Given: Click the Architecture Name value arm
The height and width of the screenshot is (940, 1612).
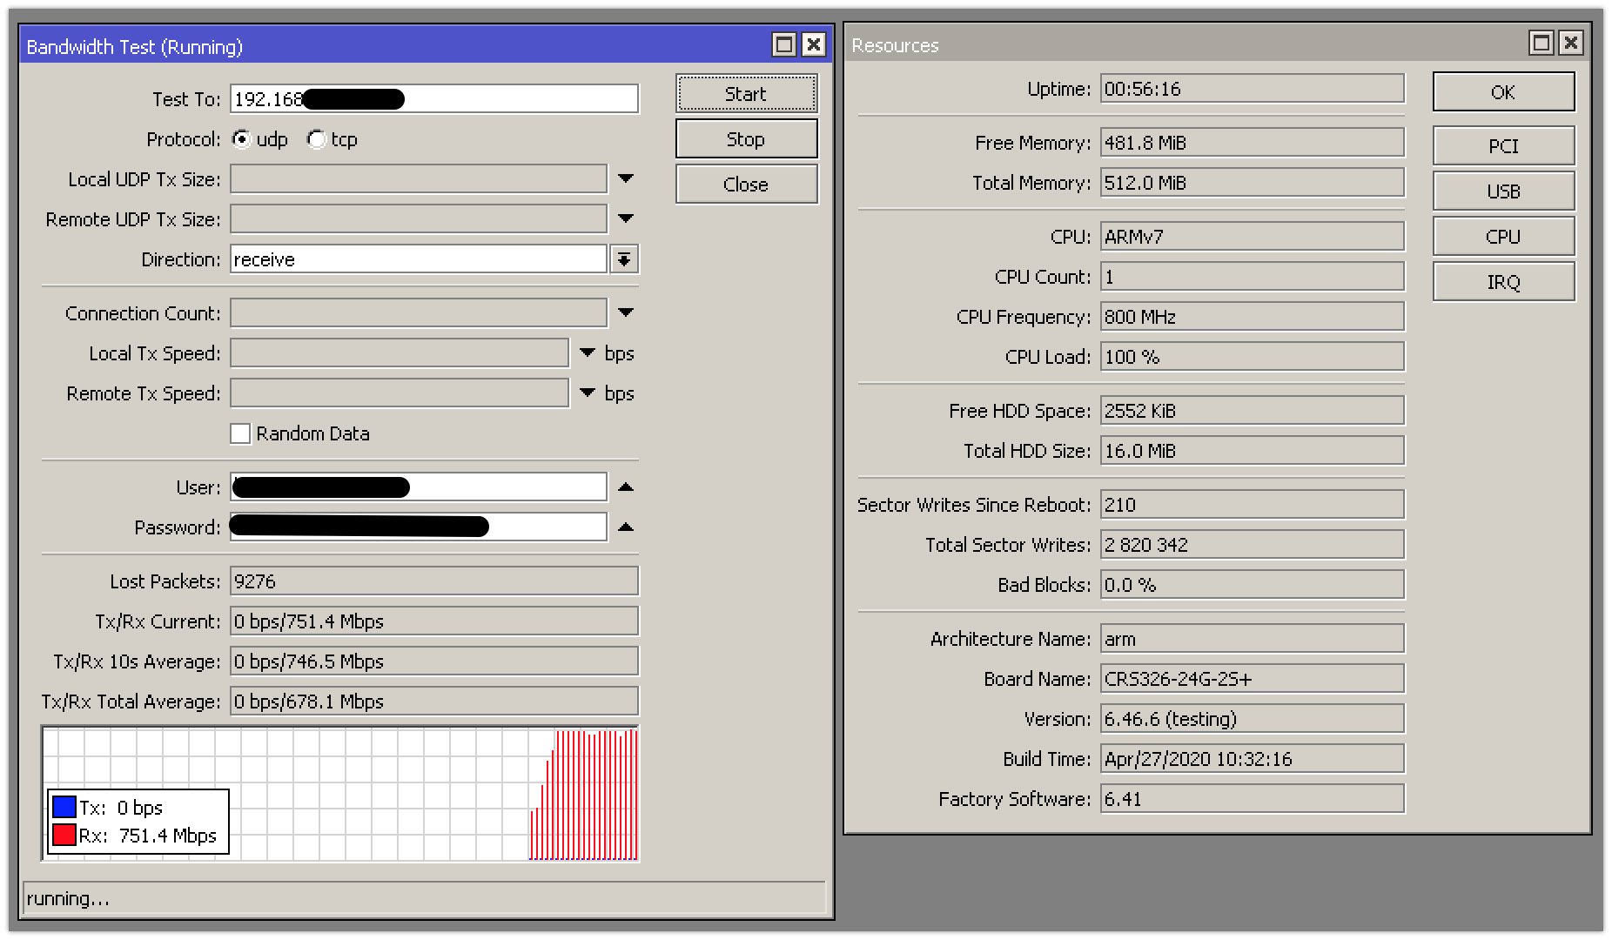Looking at the screenshot, I should click(1253, 639).
